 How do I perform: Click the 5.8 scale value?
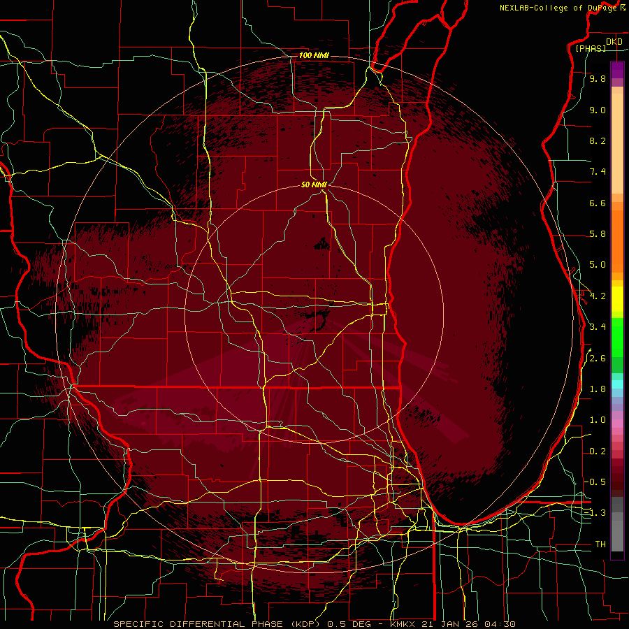tap(598, 234)
